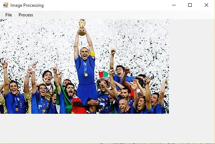The width and height of the screenshot is (215, 144).
Task: Click the Image Processing application icon
Action: click(6, 5)
